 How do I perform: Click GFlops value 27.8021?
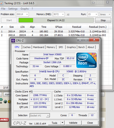point(58,35)
